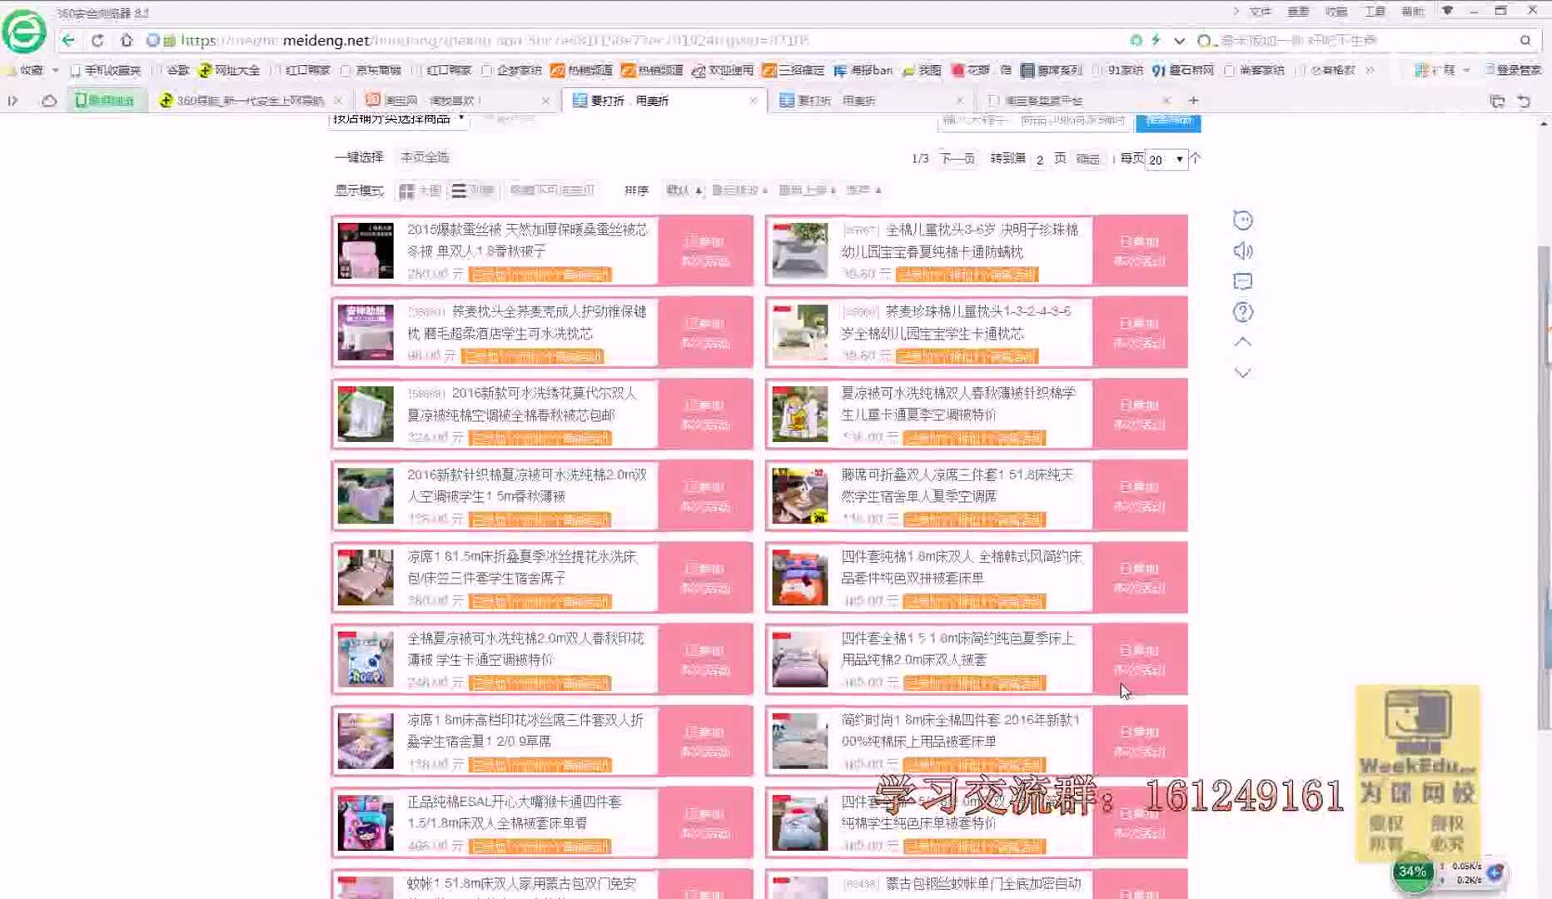The image size is (1552, 899).
Task: Click the 34% battery indicator in the tray
Action: point(1413,872)
